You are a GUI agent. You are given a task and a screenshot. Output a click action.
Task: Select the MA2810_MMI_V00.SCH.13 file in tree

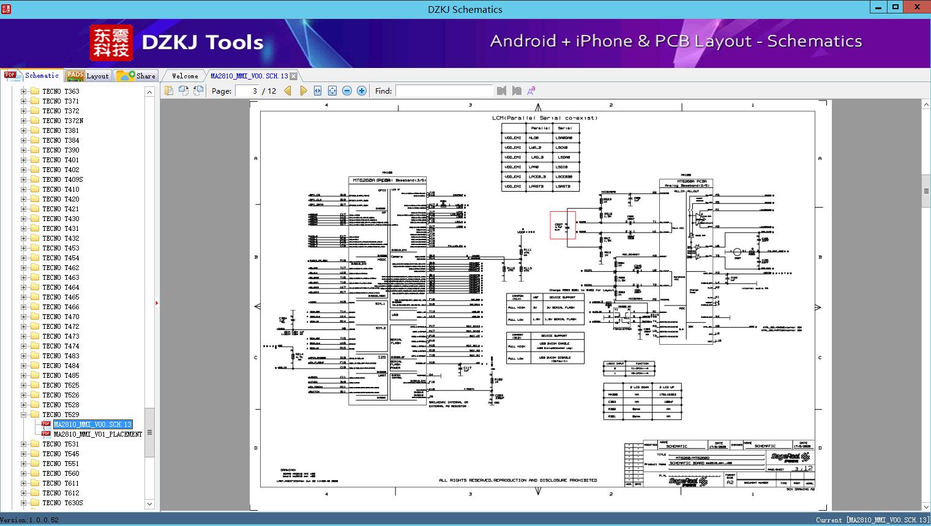pos(92,424)
